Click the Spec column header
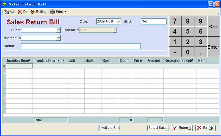This screenshot has height=136, width=221. (x=110, y=60)
